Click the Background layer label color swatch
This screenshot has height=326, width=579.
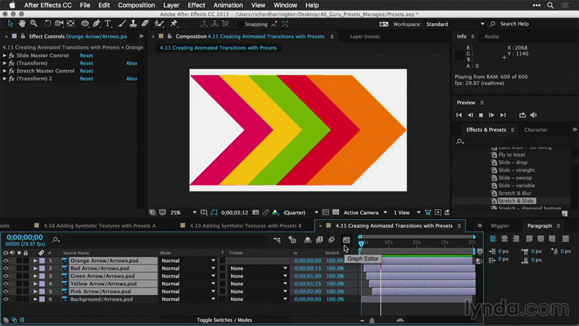coord(42,300)
